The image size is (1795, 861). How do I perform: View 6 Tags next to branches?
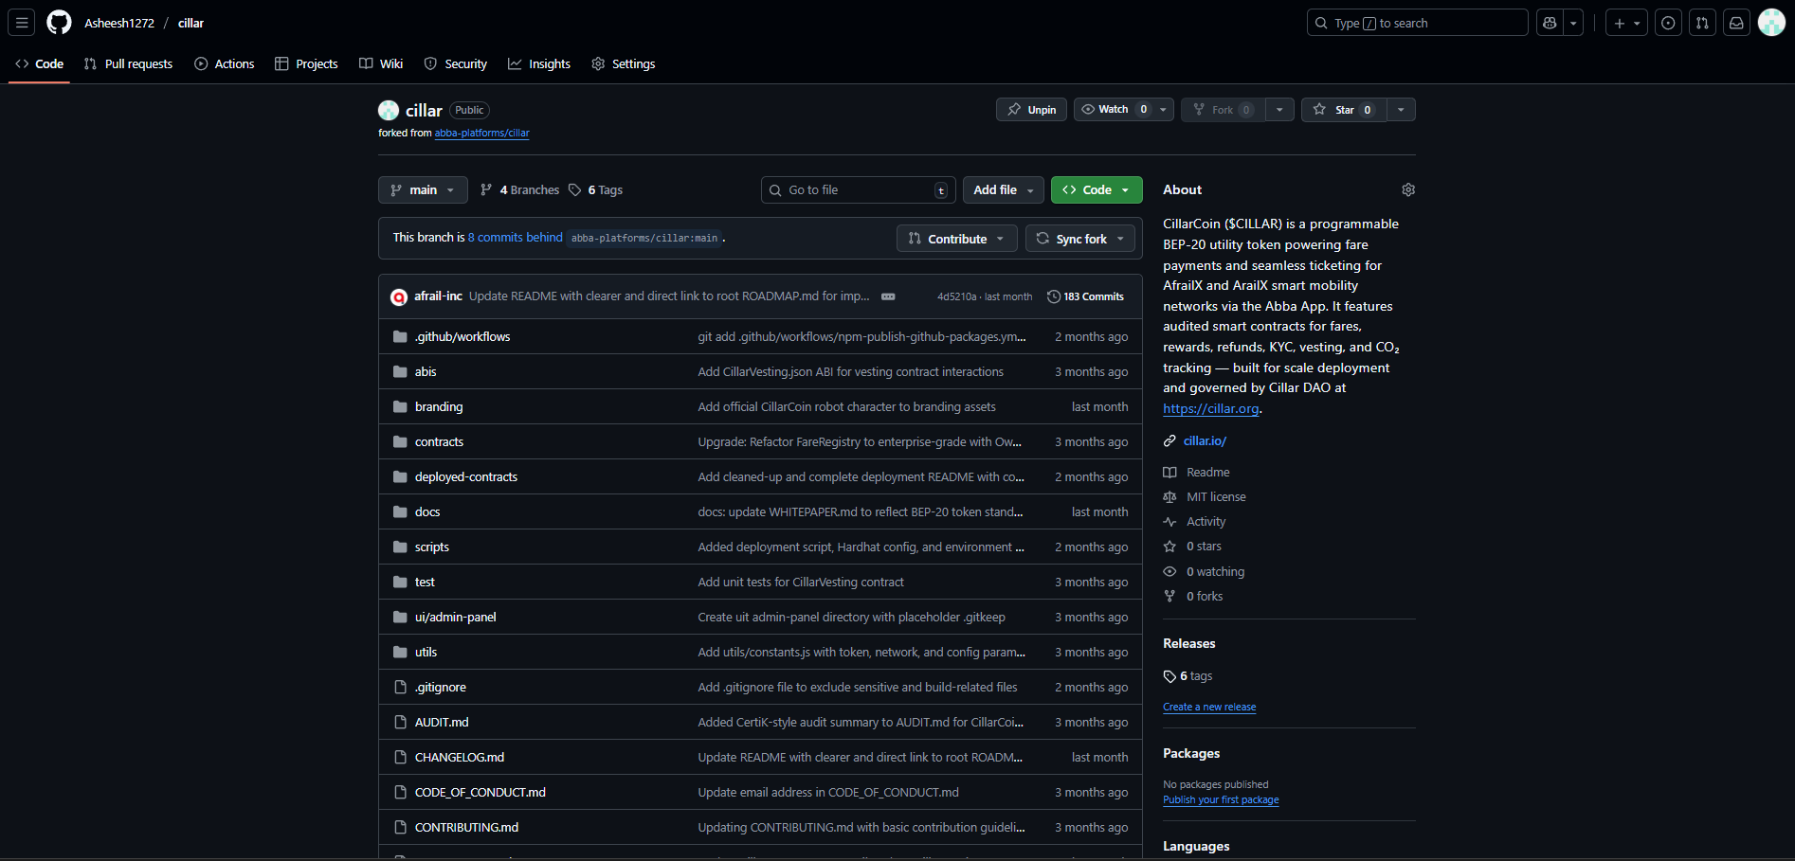point(595,189)
